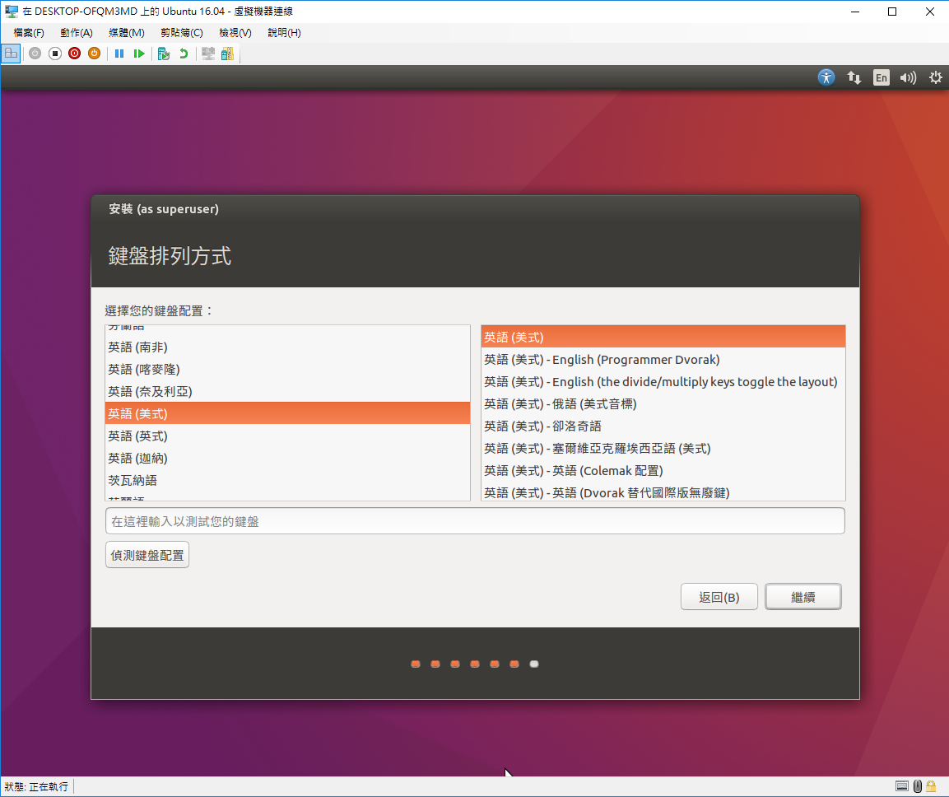Open the accessibility menu in Ubuntu panel

[826, 77]
